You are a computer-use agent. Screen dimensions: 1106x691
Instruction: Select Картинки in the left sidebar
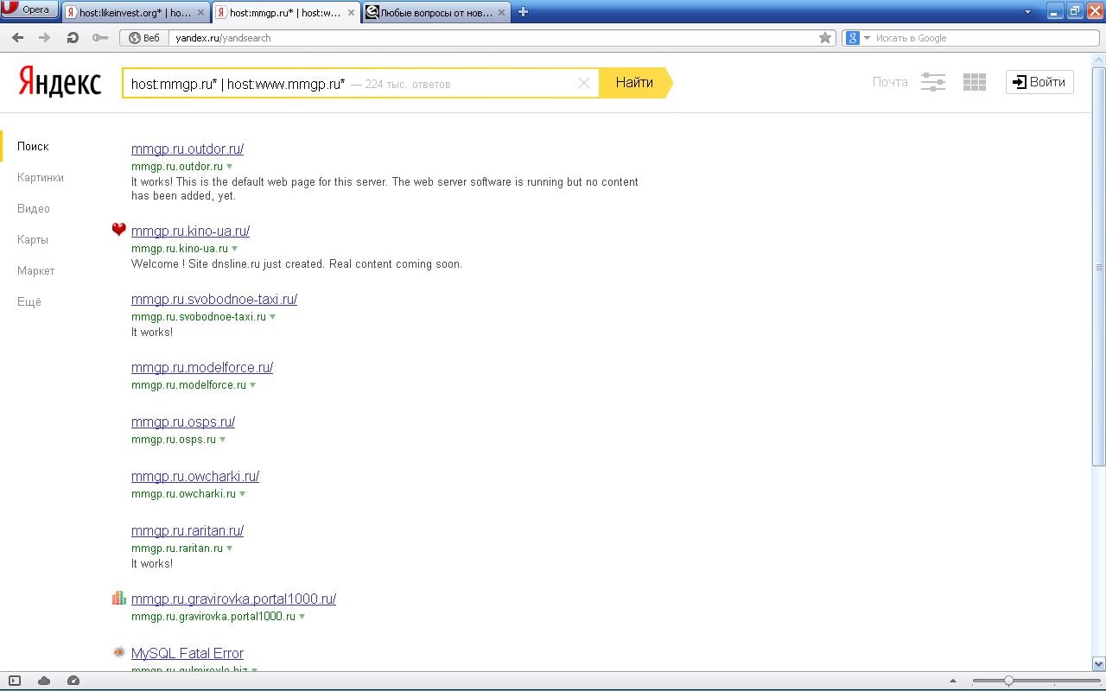click(x=41, y=178)
